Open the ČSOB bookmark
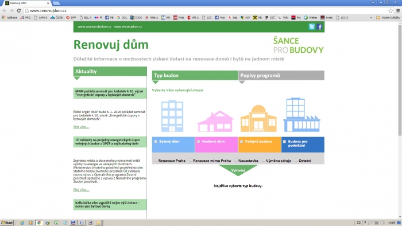 (x=56, y=18)
